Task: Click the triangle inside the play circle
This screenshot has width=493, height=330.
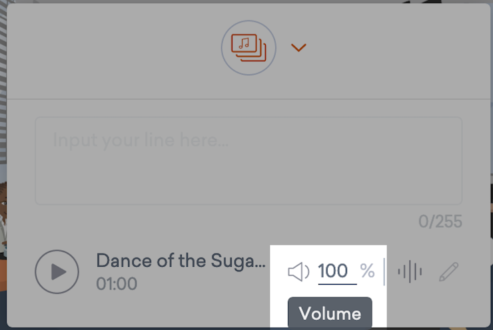Action: point(59,271)
